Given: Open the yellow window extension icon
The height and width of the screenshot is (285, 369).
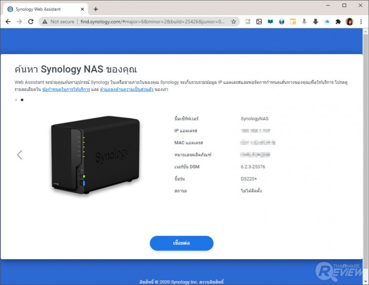Looking at the screenshot, I should pyautogui.click(x=293, y=22).
